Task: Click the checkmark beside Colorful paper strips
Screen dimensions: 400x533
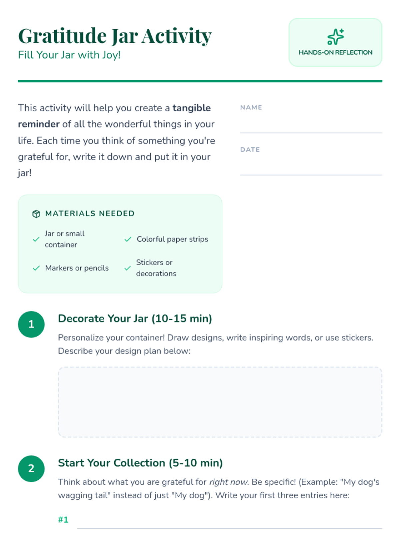Action: (128, 239)
